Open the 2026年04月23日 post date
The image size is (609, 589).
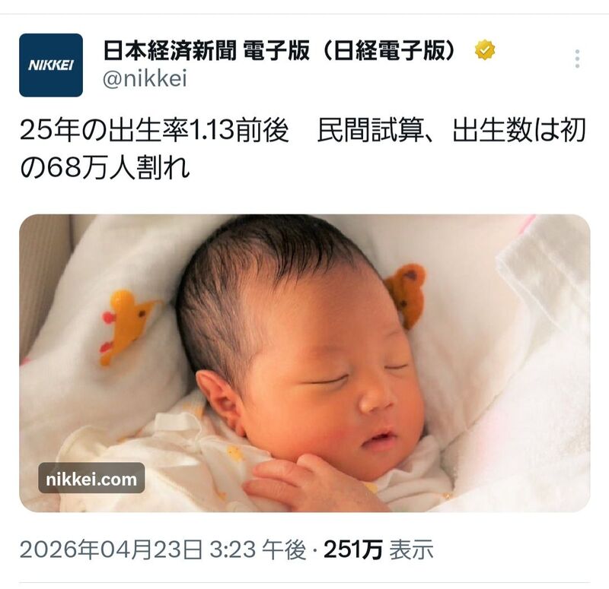point(111,549)
